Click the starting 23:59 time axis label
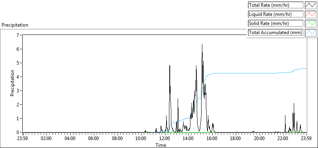 click(23, 139)
